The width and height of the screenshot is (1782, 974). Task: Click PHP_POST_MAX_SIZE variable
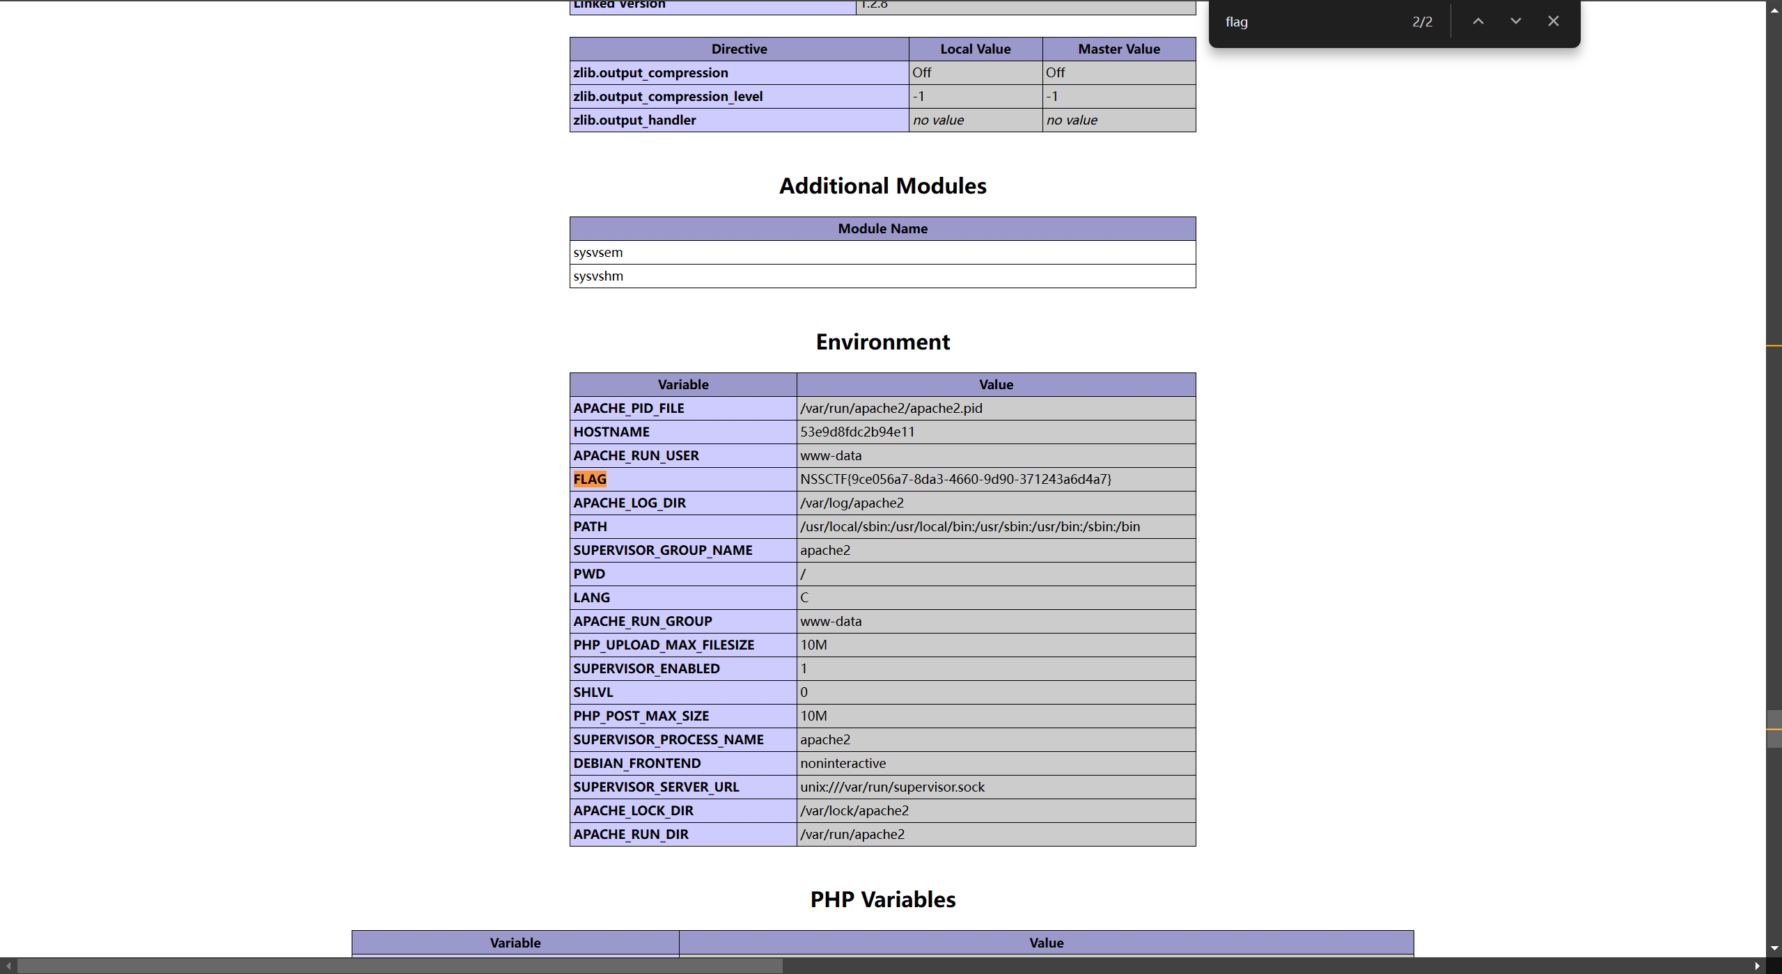coord(641,716)
